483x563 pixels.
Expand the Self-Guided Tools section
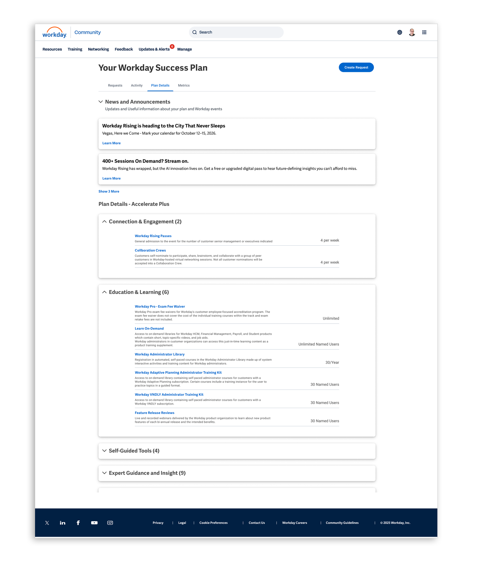(x=104, y=451)
